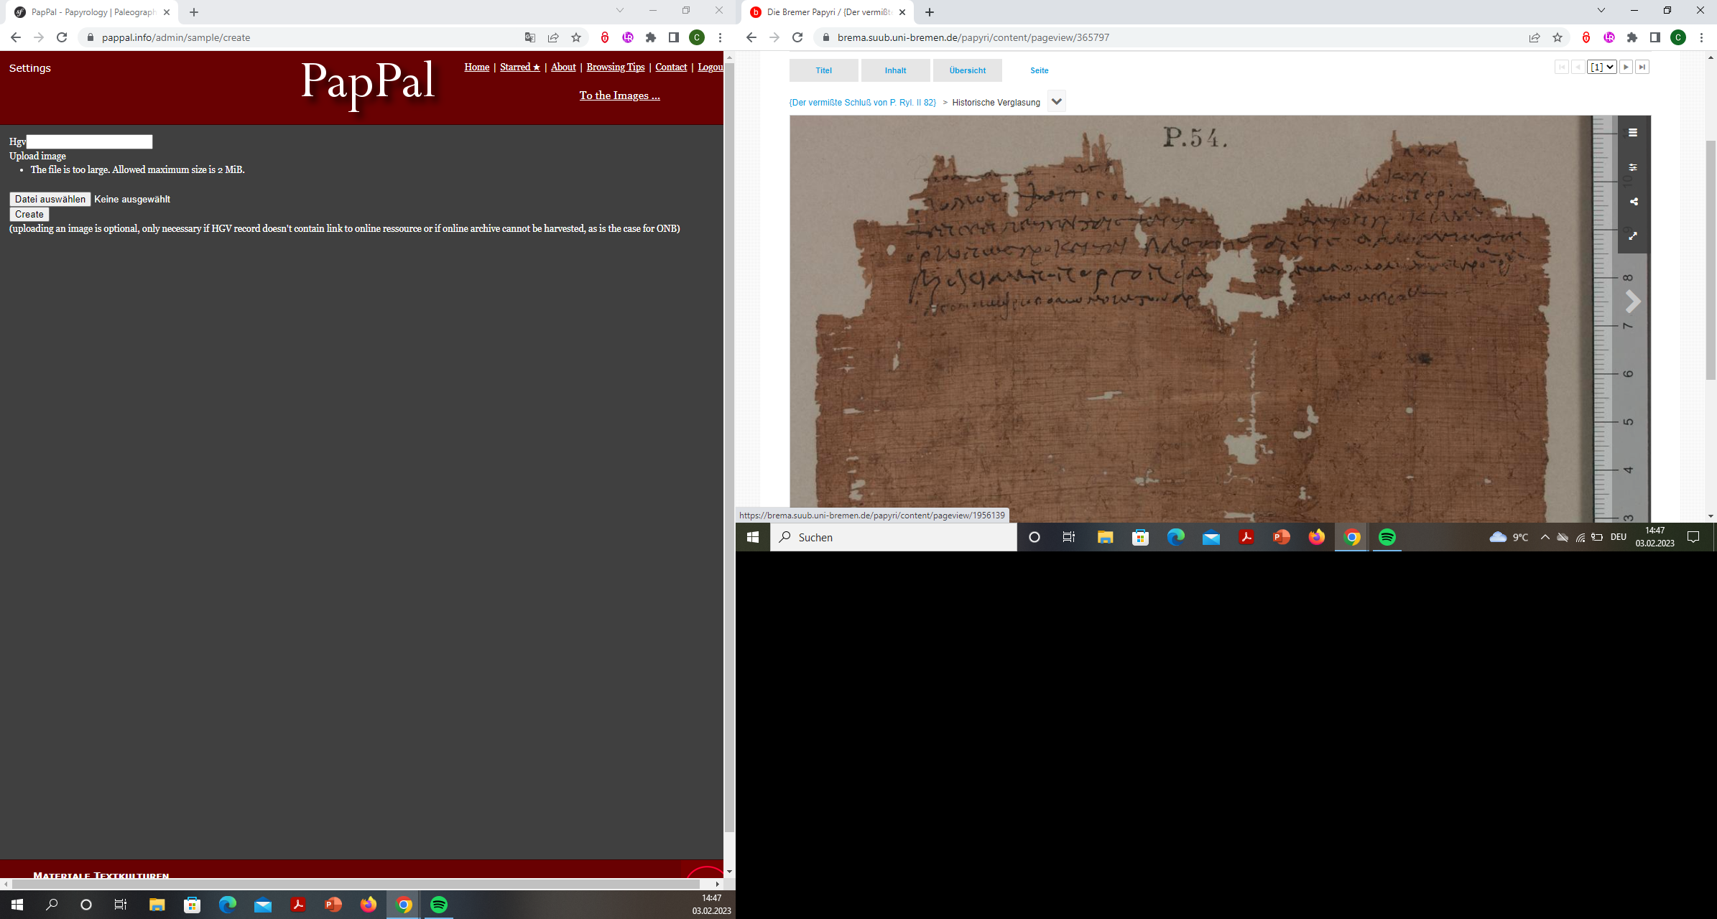Expand breadcrumb dropdown next to Historische Verglasung
This screenshot has width=1717, height=919.
(x=1056, y=102)
